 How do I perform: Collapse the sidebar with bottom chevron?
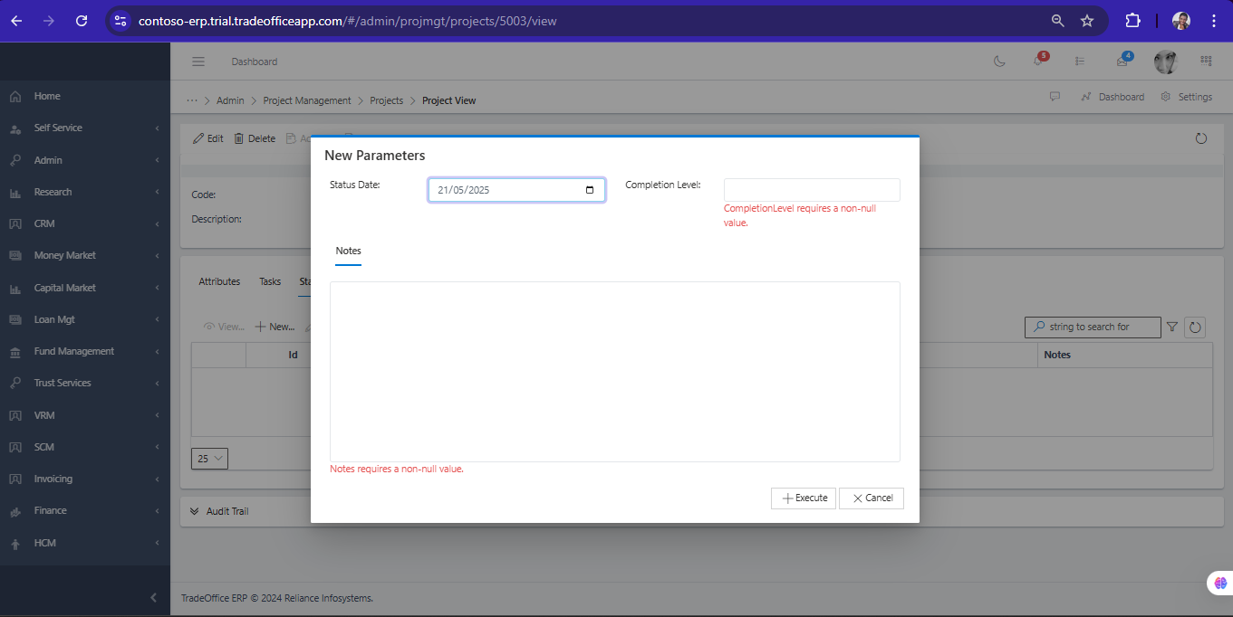click(x=153, y=597)
